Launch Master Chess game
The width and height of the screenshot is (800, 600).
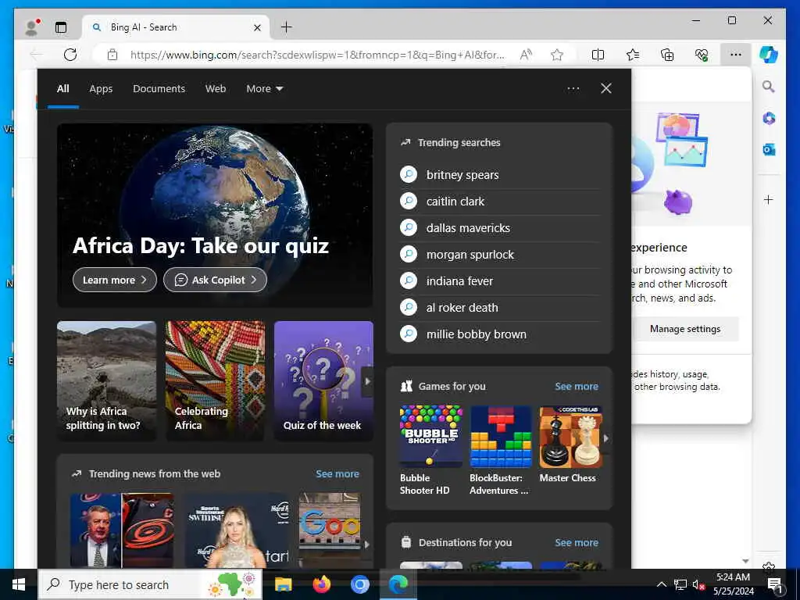pos(570,445)
